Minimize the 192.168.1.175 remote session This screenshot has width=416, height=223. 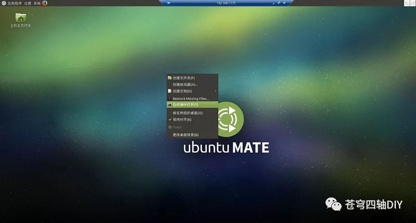point(274,3)
